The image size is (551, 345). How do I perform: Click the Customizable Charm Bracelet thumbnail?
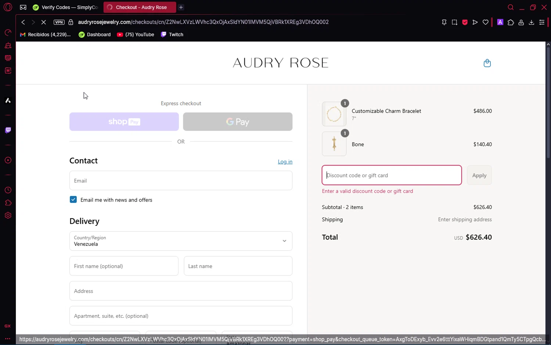pos(334,114)
